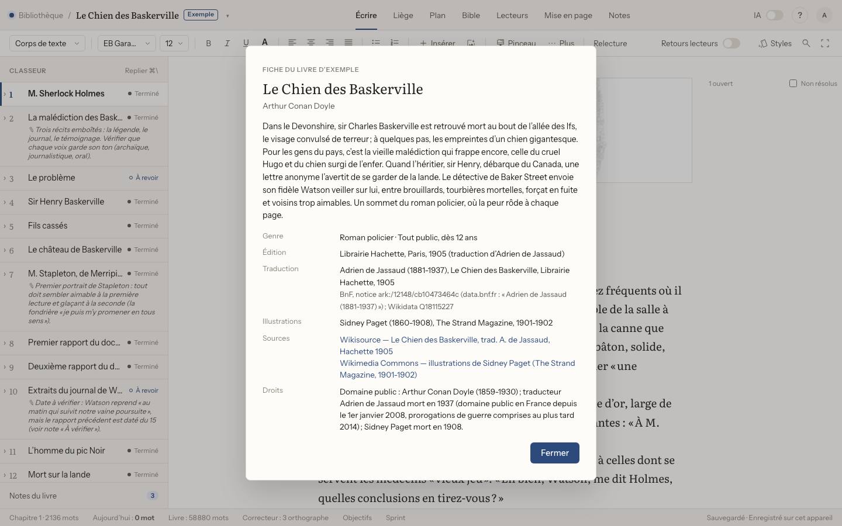
Task: Open the EB Garamond font dropdown
Action: click(x=126, y=43)
